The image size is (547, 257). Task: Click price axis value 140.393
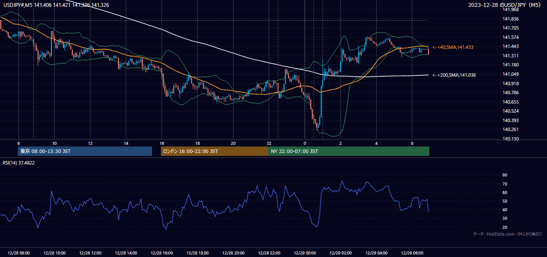(511, 120)
